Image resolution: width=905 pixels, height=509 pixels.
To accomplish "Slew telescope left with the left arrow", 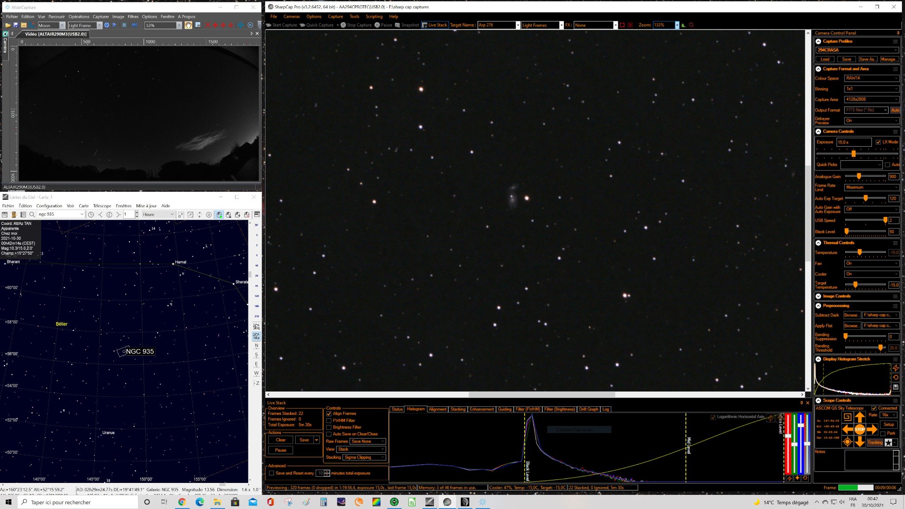I will (848, 429).
